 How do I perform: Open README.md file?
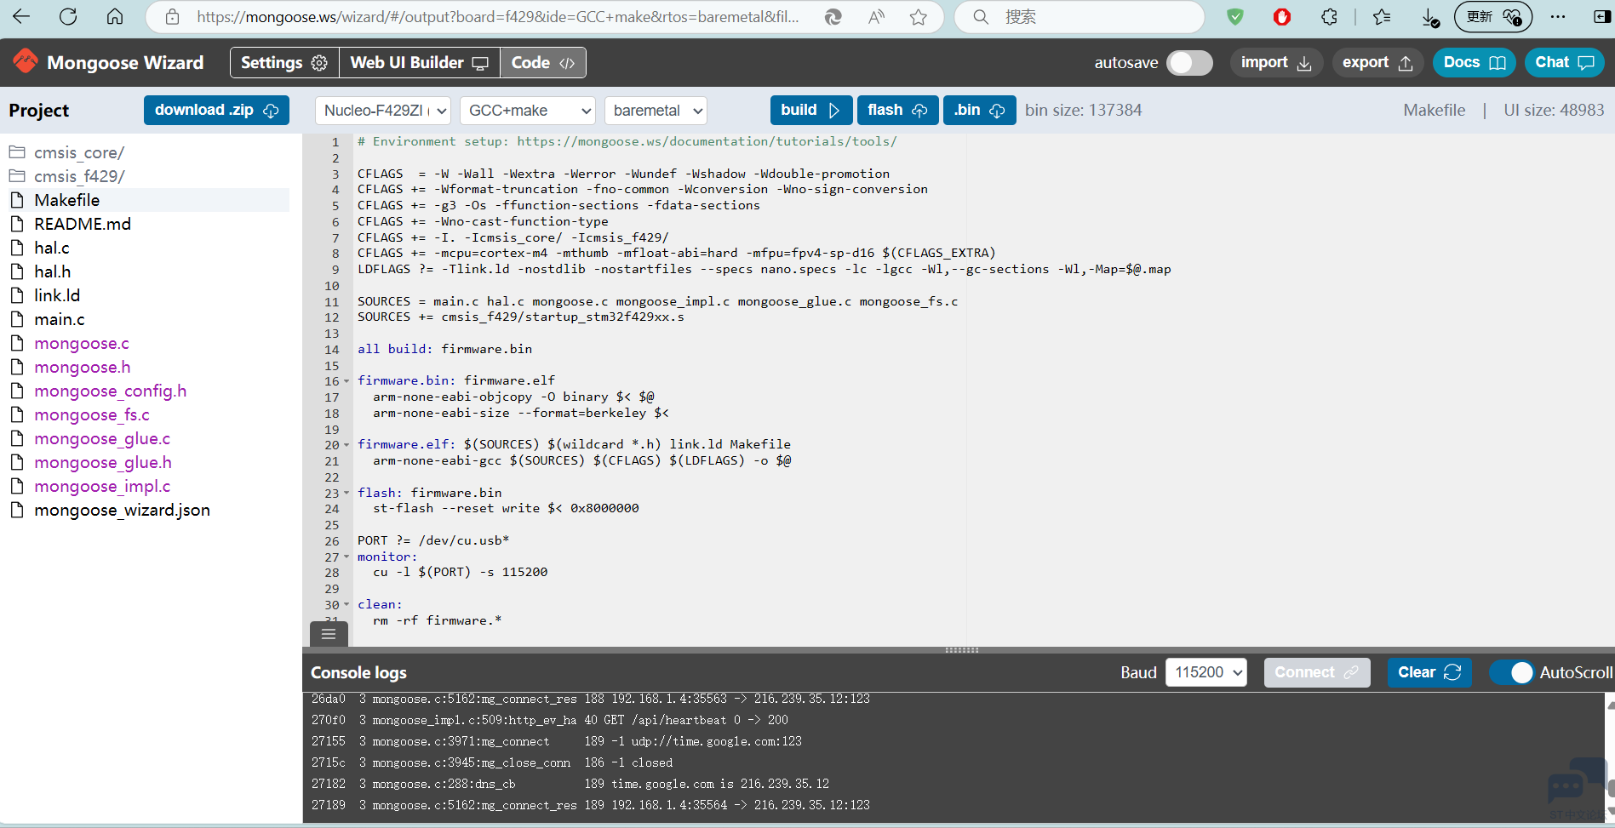click(82, 224)
